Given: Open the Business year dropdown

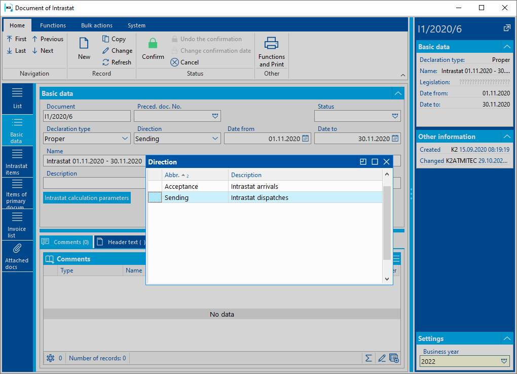Looking at the screenshot, I should pos(504,361).
